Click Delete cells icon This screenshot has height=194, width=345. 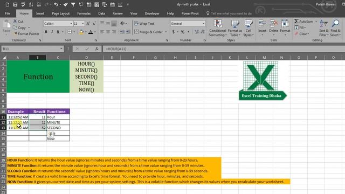tap(274, 24)
